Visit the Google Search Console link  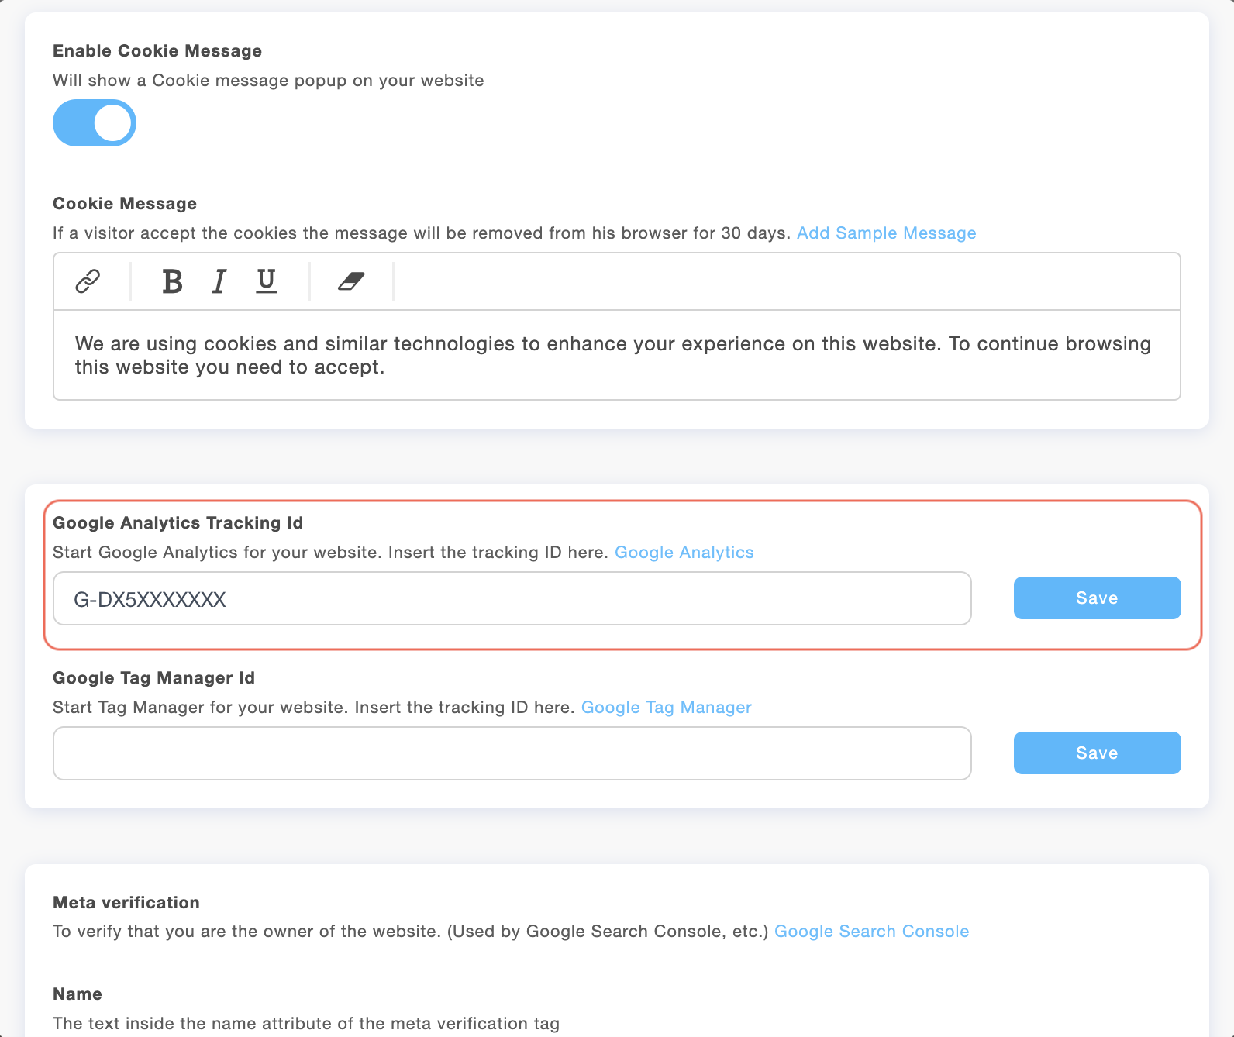[x=871, y=932]
